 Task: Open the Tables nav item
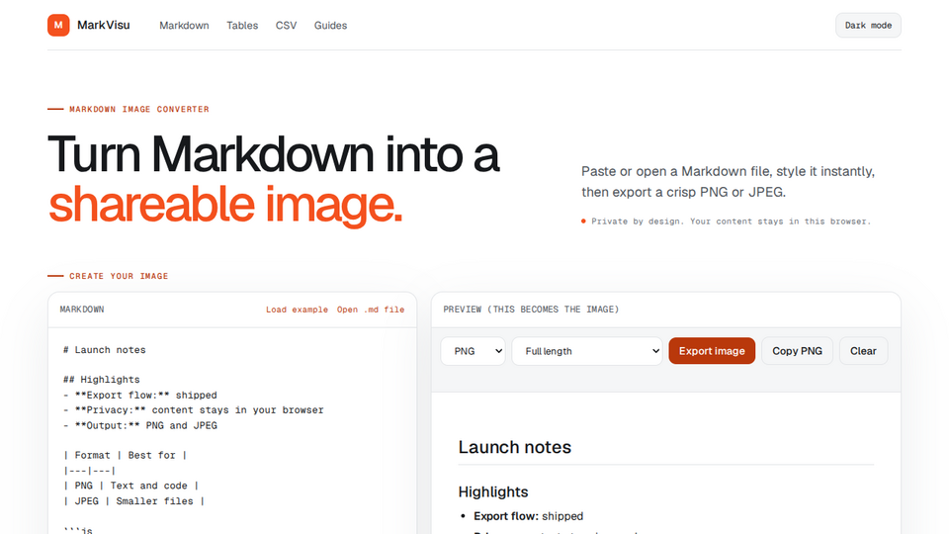coord(242,26)
